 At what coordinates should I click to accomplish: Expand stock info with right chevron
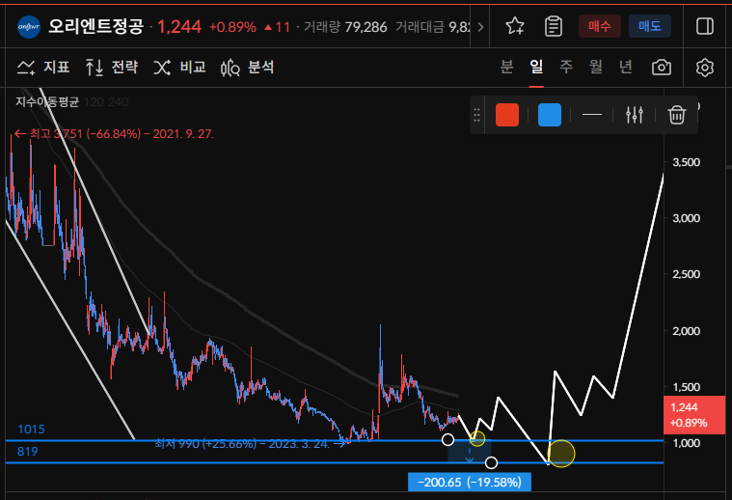[x=480, y=27]
